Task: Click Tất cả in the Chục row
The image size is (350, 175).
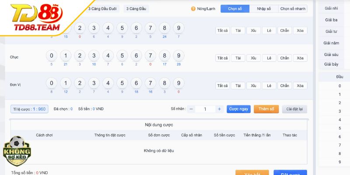Action: pyautogui.click(x=222, y=58)
